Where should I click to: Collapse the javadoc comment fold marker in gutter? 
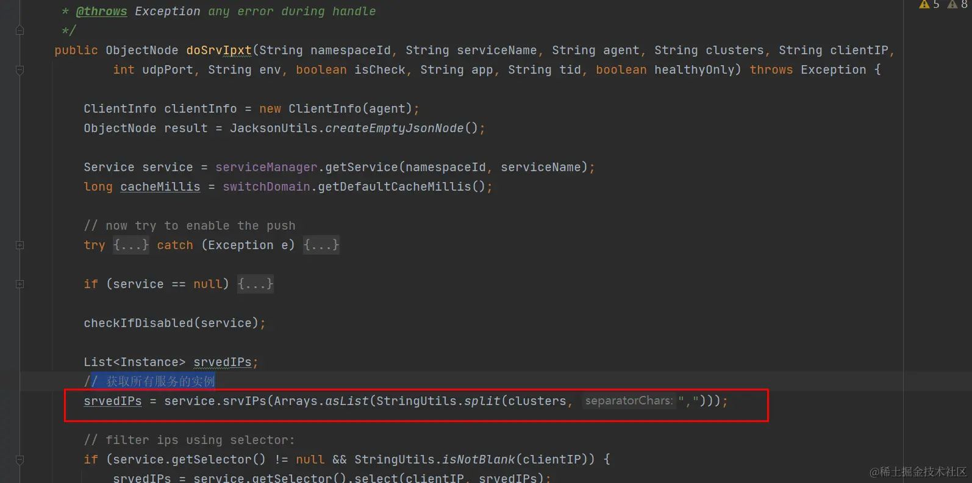tap(20, 30)
